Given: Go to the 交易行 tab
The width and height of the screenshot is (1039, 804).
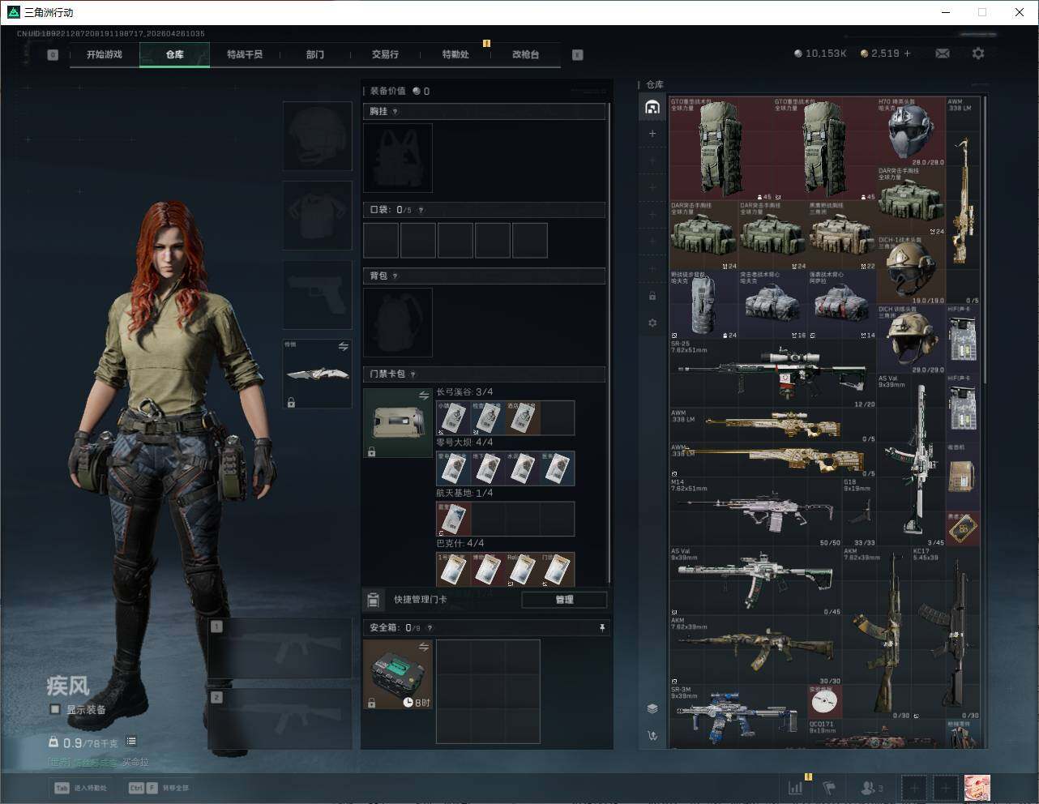Looking at the screenshot, I should (x=385, y=54).
